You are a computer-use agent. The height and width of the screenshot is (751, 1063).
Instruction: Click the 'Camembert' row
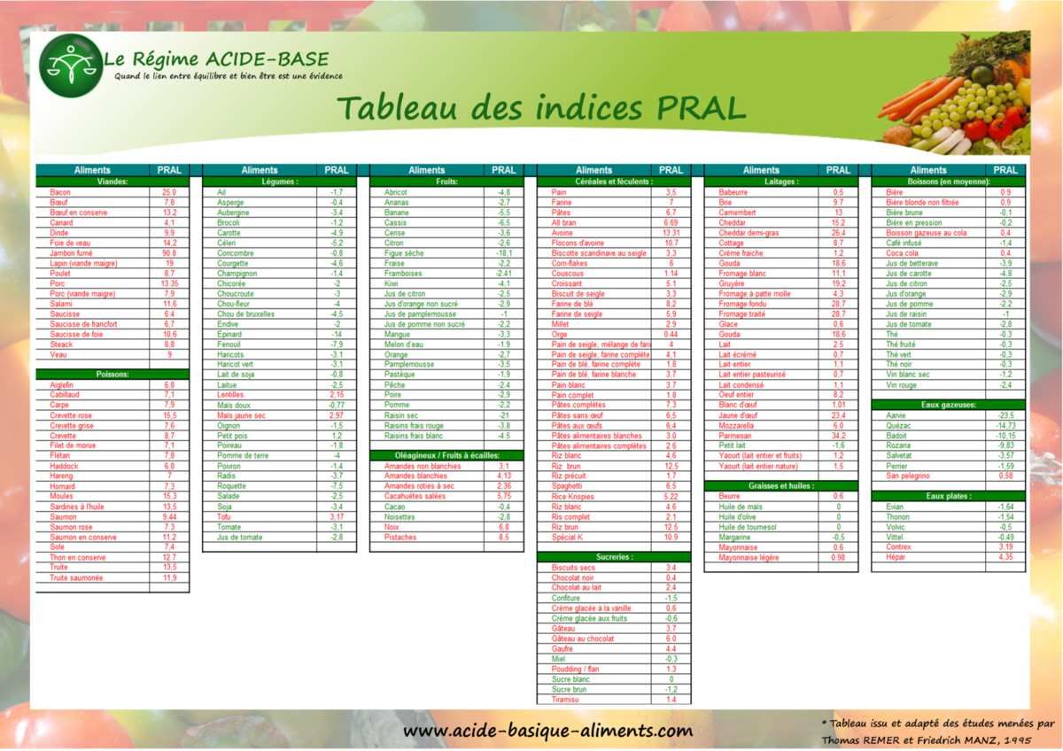click(781, 213)
